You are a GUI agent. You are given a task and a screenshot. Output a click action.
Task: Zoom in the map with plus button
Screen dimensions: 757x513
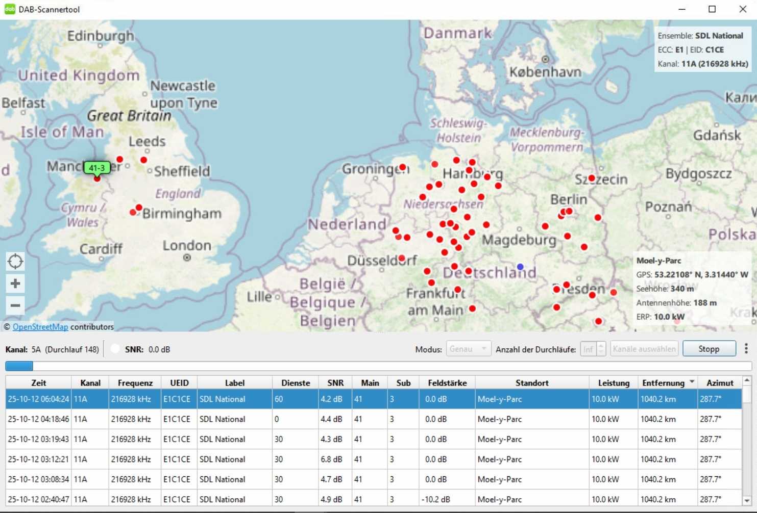point(15,284)
